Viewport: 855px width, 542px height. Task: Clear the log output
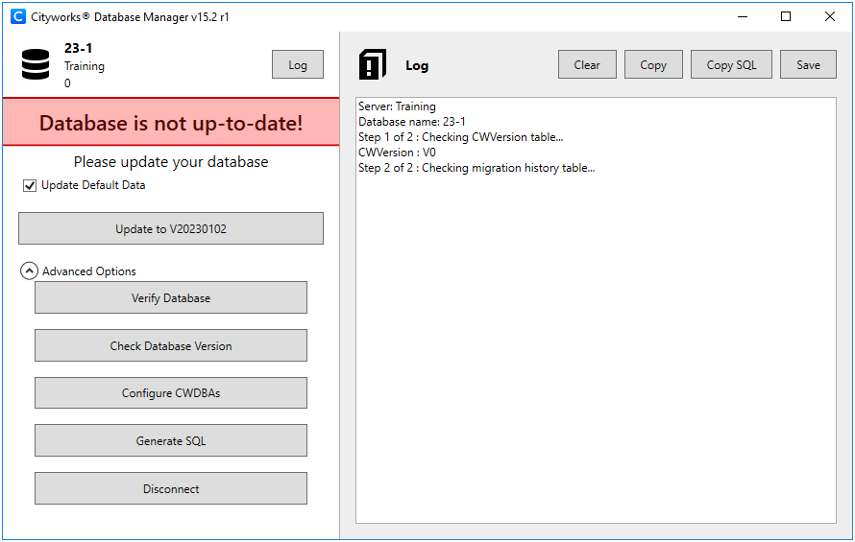(x=587, y=65)
